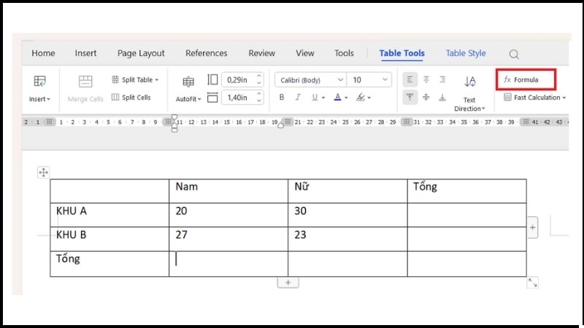Screen dimensions: 584x328
Task: Apply the font color A swatch
Action: [337, 97]
